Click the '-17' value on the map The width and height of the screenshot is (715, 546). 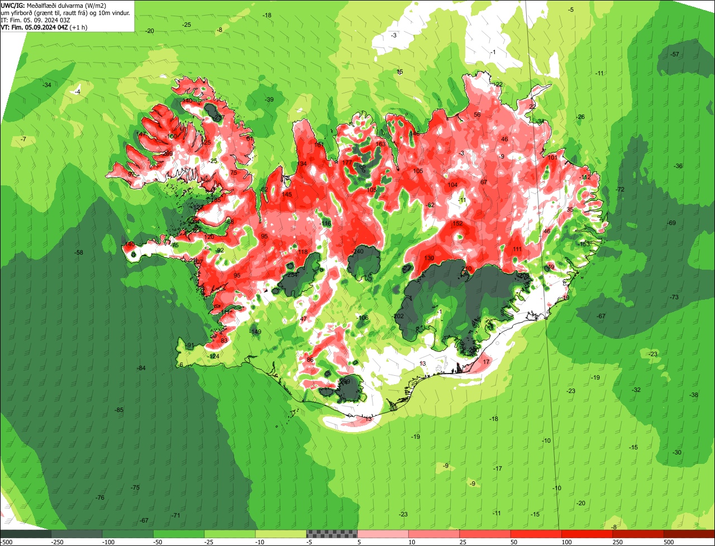click(498, 468)
